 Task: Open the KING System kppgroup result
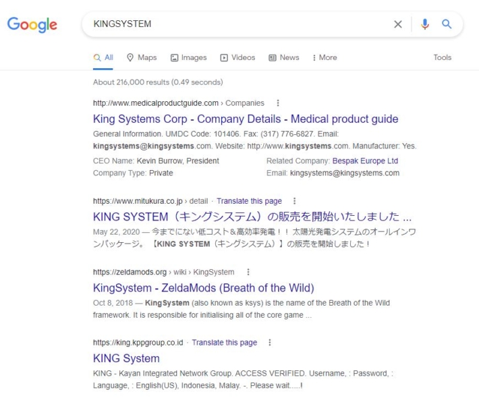126,359
